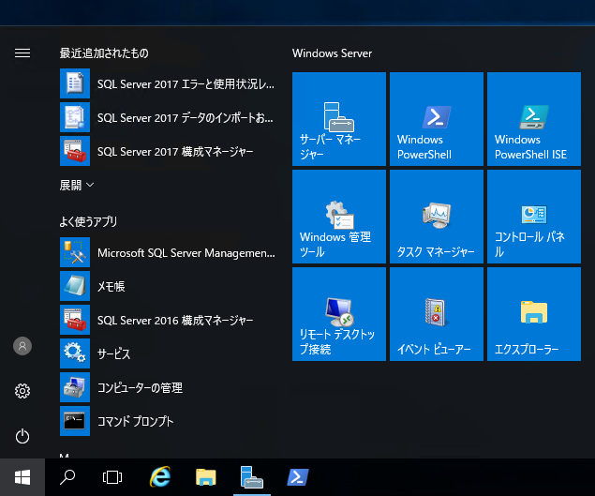The image size is (595, 496).
Task: Launch SQL Server 2017 データのインポート icon
Action: 75,117
